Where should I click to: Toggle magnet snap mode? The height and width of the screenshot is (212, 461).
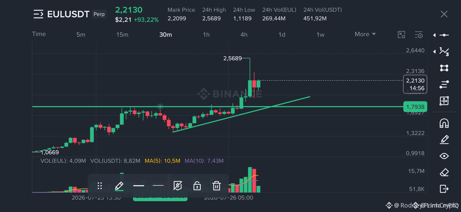444,123
